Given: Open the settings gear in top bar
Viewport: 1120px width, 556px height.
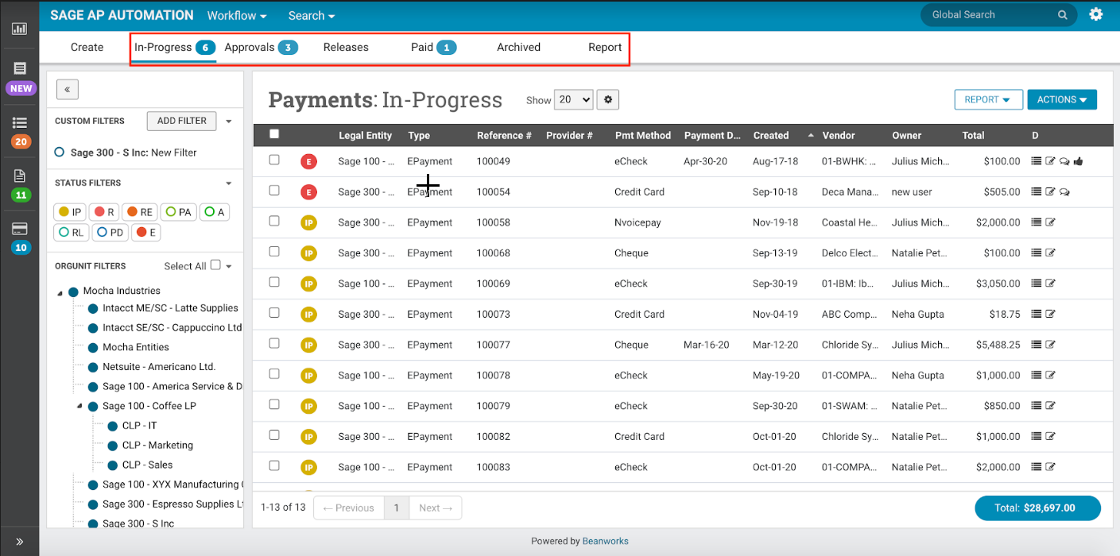Looking at the screenshot, I should click(x=1096, y=14).
